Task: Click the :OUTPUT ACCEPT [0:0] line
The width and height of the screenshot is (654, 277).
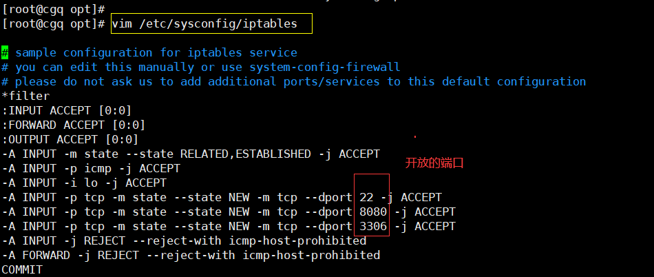Action: (x=70, y=140)
